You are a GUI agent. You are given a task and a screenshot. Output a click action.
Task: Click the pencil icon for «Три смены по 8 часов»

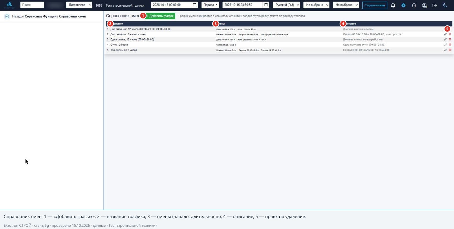[x=445, y=50]
